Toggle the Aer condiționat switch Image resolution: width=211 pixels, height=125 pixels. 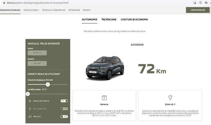click(64, 109)
